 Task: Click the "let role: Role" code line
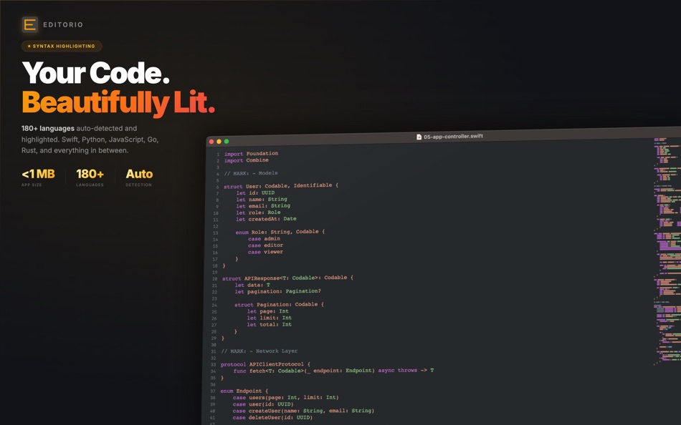coord(258,212)
